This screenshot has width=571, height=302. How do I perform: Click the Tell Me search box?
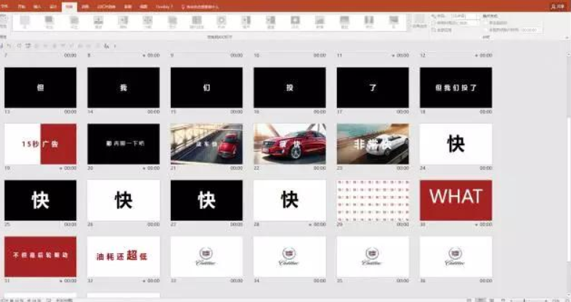click(201, 7)
